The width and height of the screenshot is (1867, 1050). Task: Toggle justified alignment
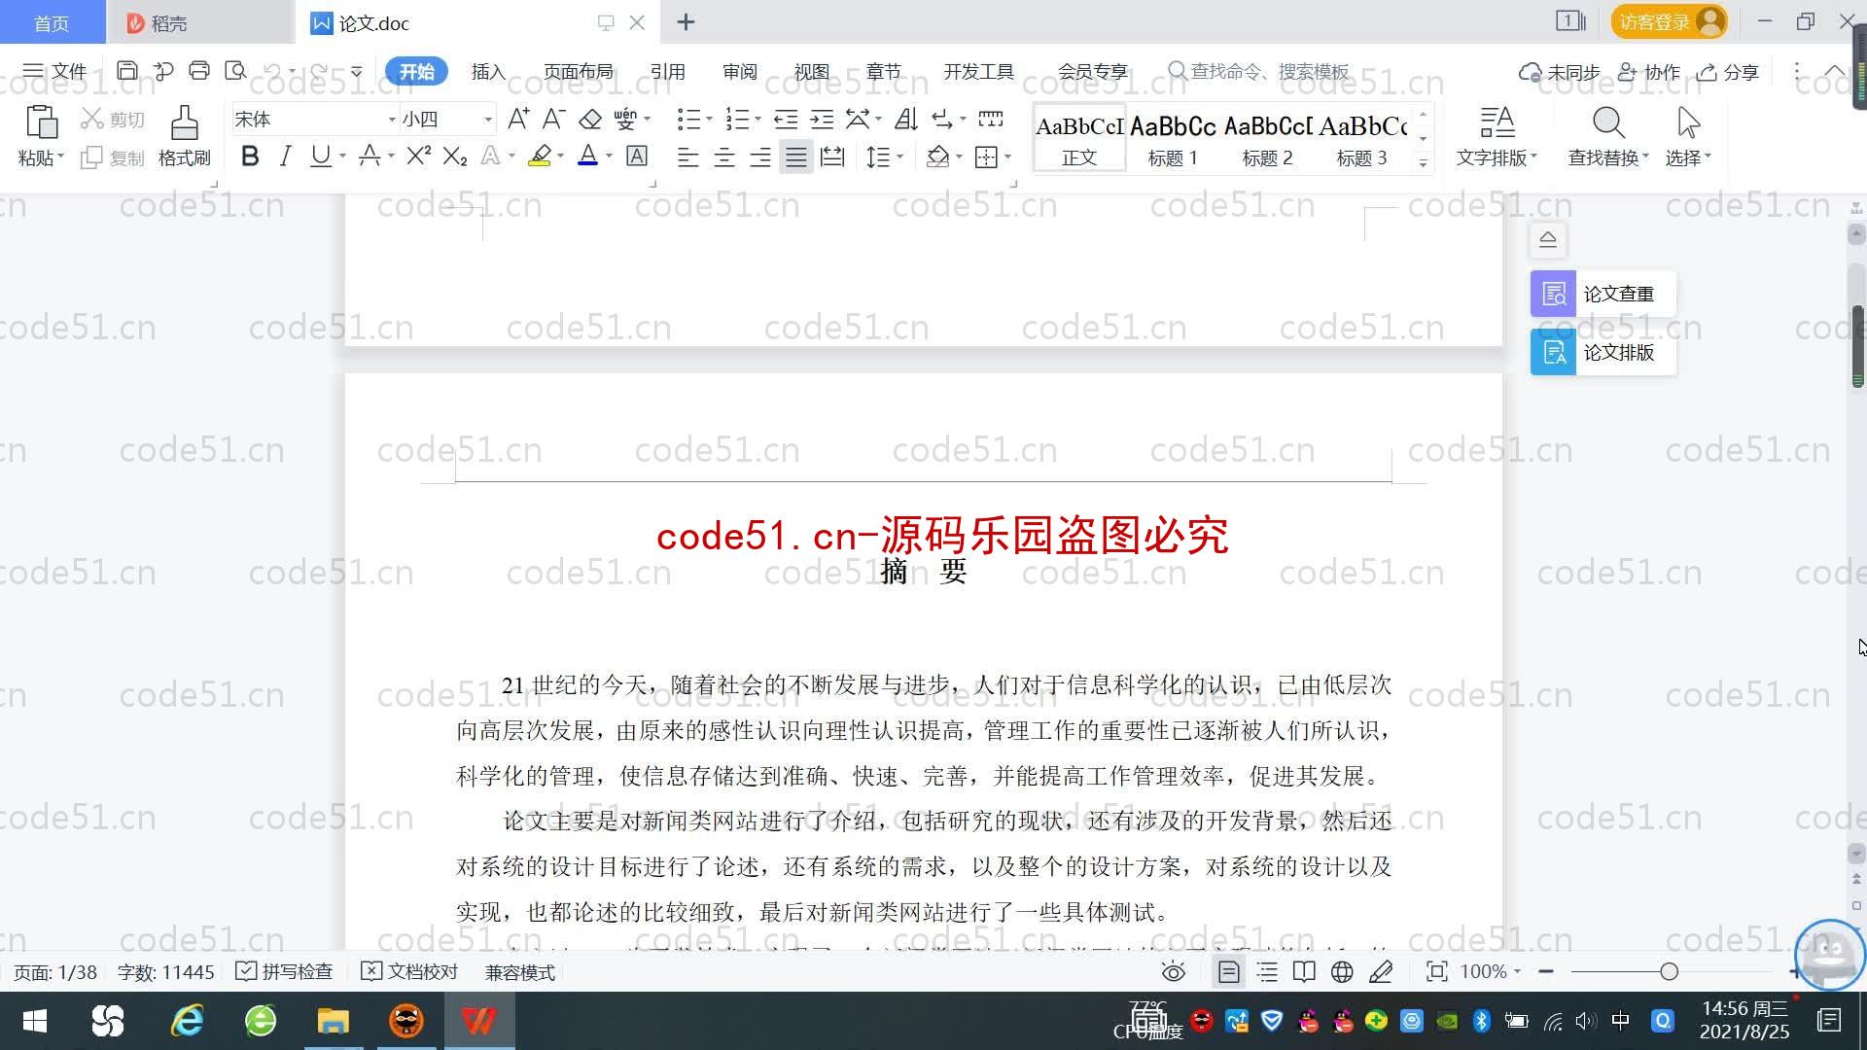(x=796, y=157)
